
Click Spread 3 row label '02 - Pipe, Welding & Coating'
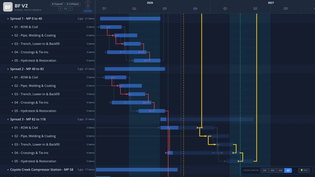pos(35,136)
